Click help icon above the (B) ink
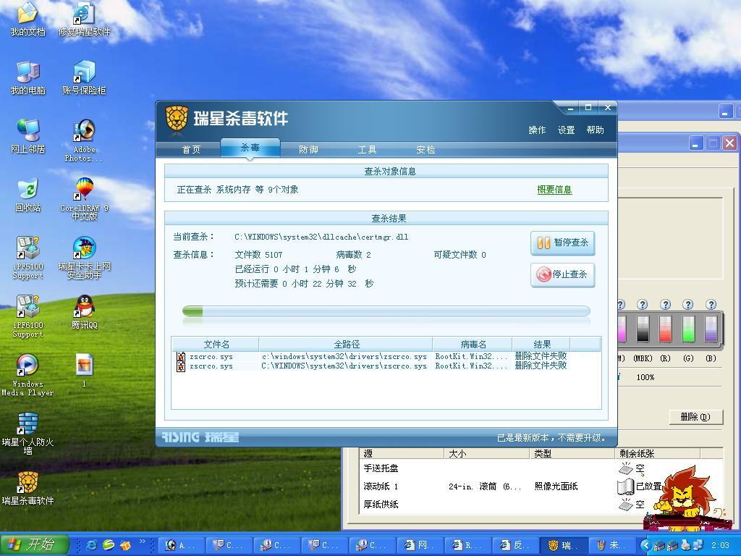This screenshot has height=556, width=741. click(711, 305)
